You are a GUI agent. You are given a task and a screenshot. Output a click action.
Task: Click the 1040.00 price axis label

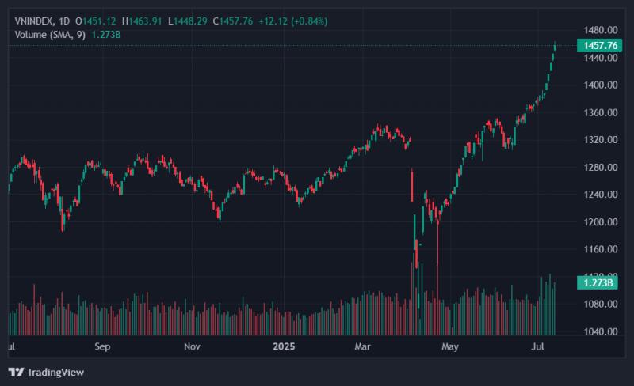(x=601, y=331)
